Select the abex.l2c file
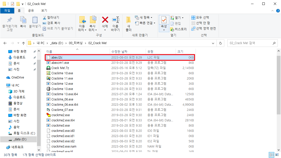 120,57
